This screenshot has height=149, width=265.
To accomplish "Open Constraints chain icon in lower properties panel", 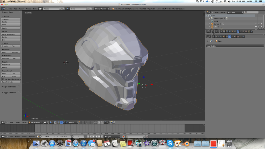I will pos(227,36).
